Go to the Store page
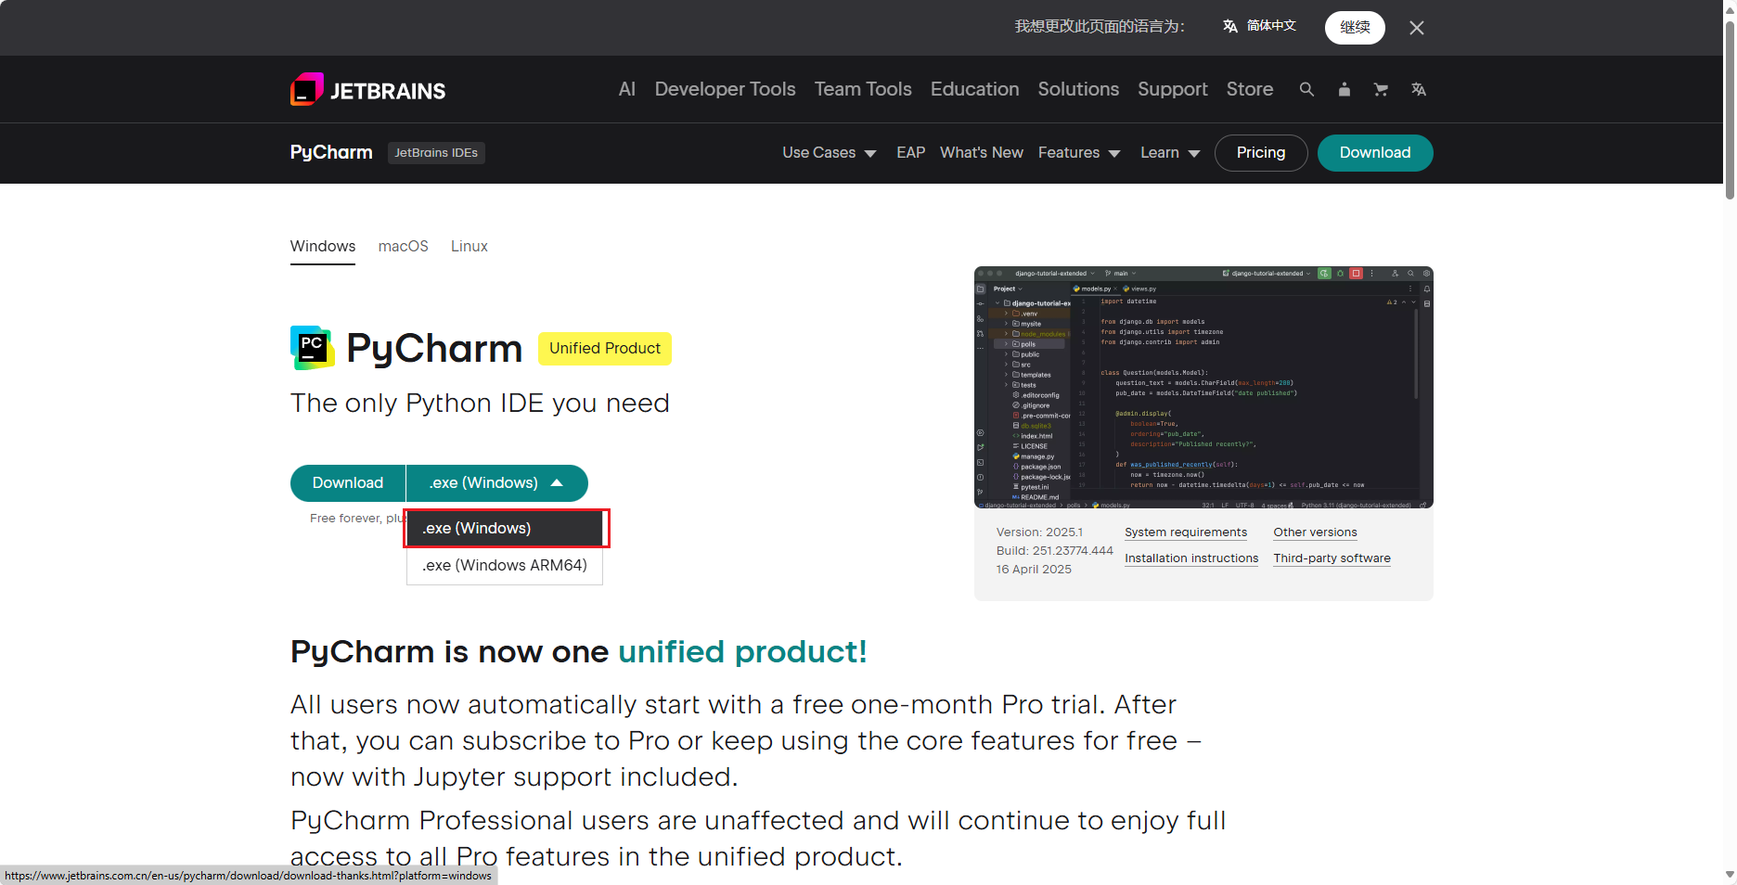1737x885 pixels. point(1250,89)
